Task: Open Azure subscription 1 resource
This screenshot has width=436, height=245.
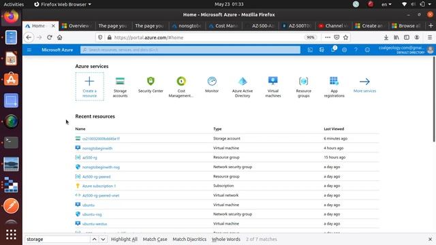Action: click(99, 186)
